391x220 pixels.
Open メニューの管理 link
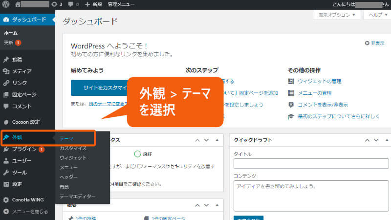[x=315, y=93]
